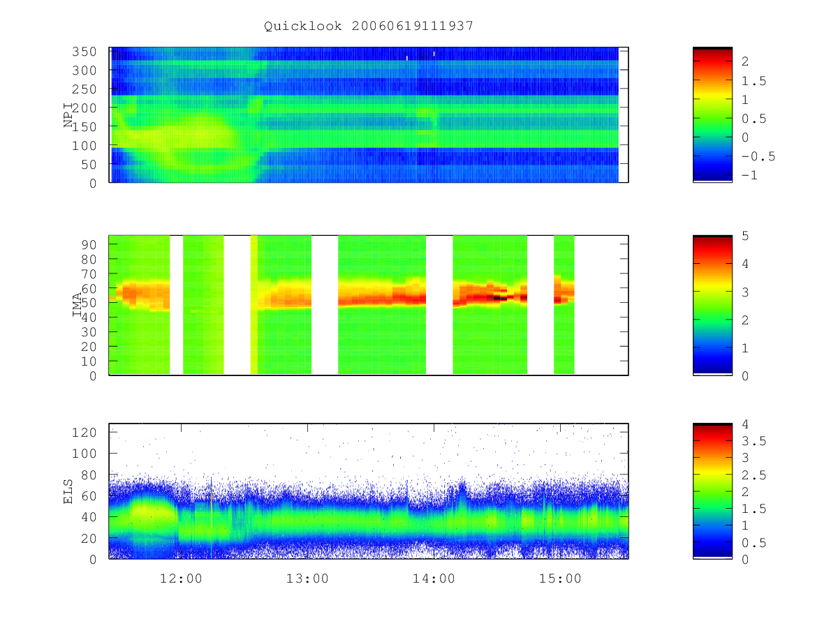Click the NPI colorbar

click(x=712, y=115)
